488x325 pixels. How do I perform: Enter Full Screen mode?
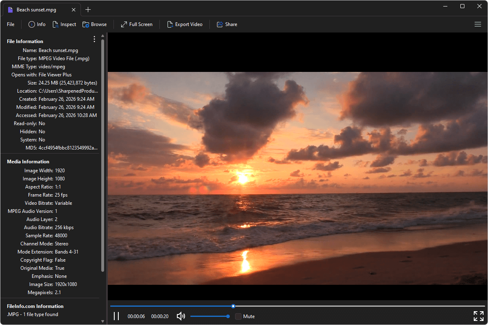[x=136, y=24]
